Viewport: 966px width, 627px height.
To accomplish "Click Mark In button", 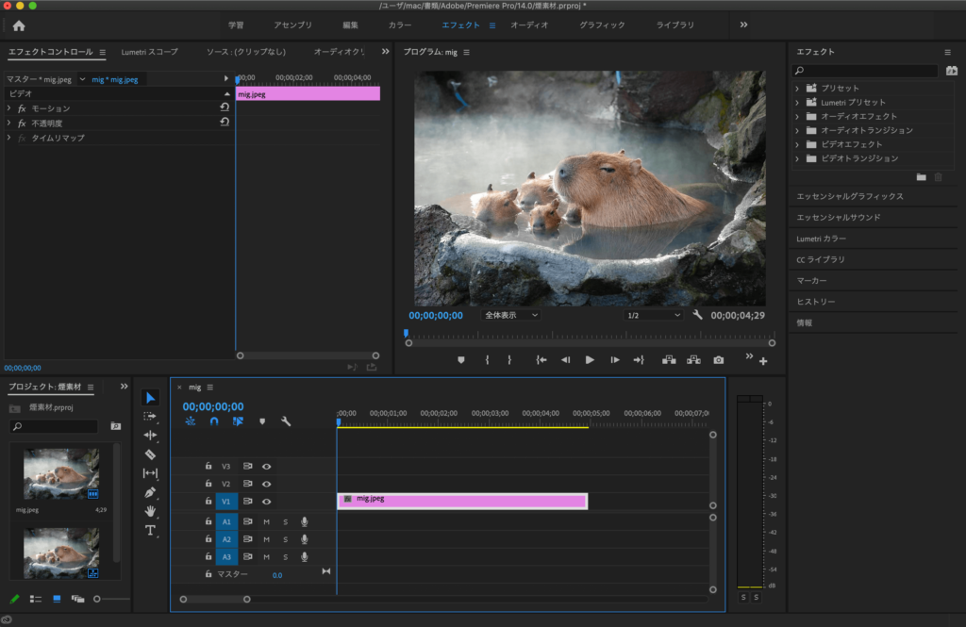I will tap(487, 360).
